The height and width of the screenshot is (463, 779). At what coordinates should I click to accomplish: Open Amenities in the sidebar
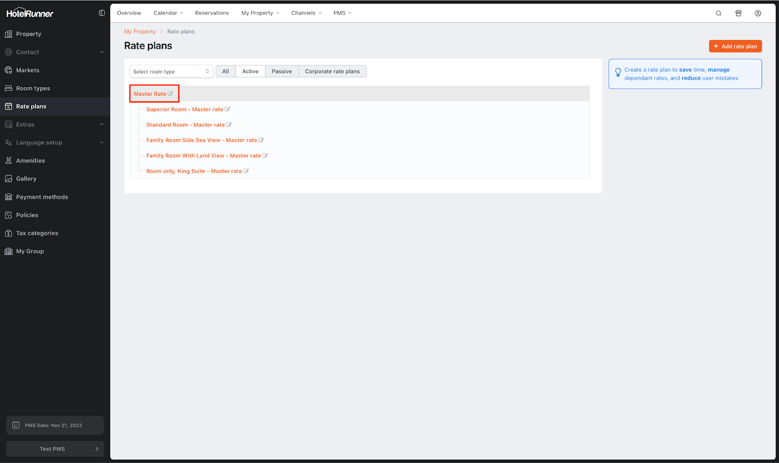30,160
